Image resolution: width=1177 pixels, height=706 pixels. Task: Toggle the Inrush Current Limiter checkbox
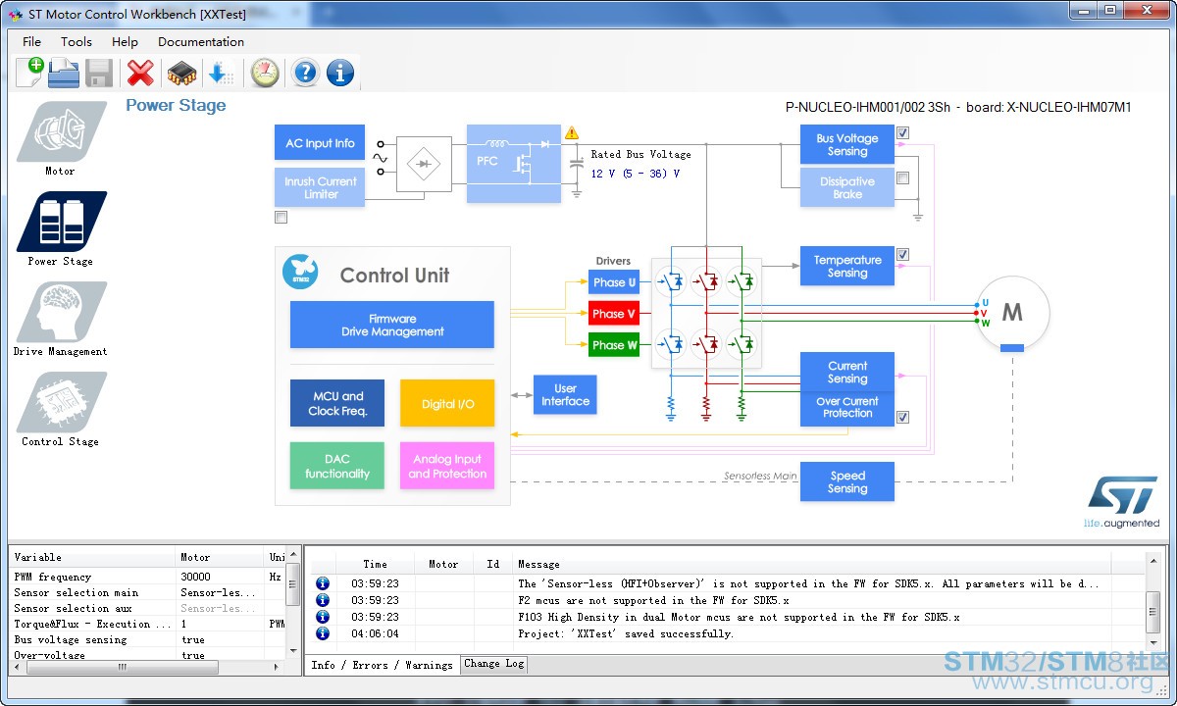(x=281, y=218)
